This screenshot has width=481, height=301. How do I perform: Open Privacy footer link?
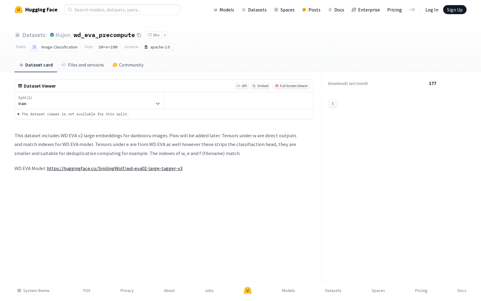pos(127,290)
